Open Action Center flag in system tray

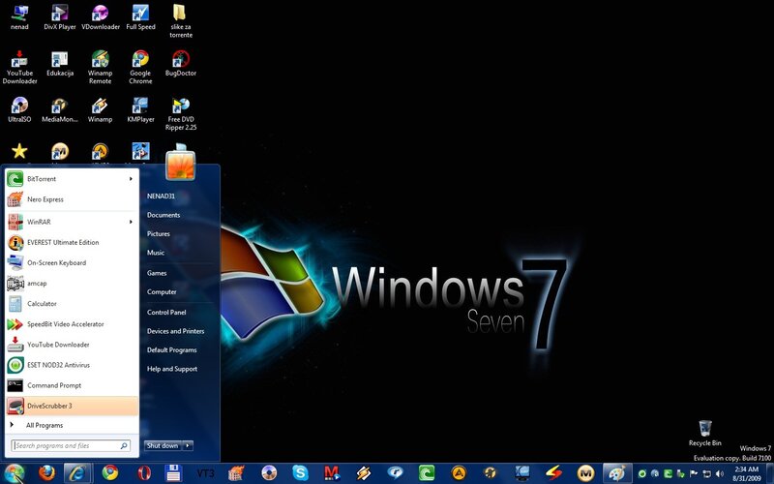tap(694, 473)
